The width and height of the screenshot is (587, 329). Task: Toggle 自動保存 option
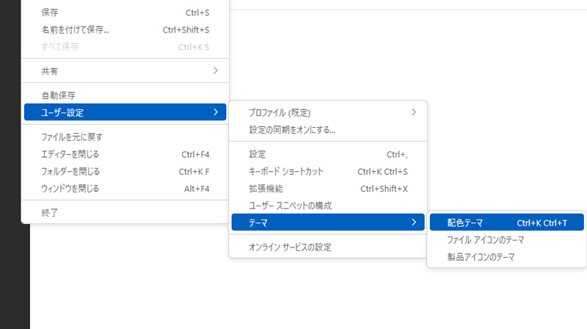125,95
